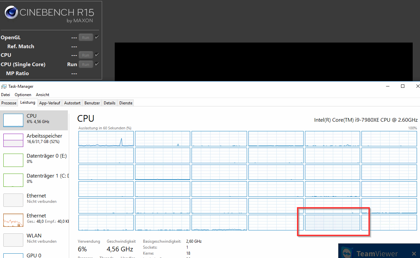The width and height of the screenshot is (420, 258).
Task: Switch to the App-Verlauf tab
Action: click(x=50, y=103)
